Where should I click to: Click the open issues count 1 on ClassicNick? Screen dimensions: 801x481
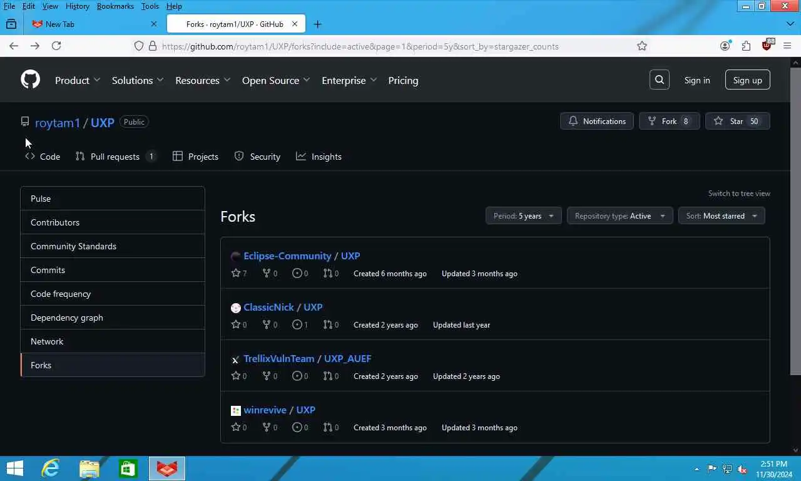[300, 324]
